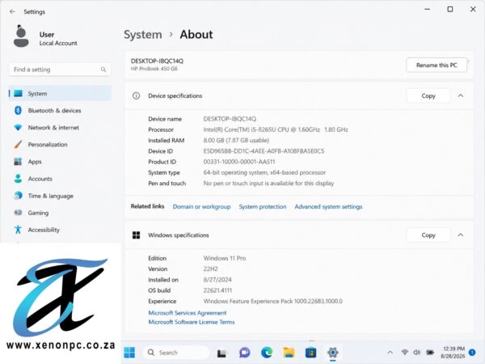Click the battery tray icon

coord(430,352)
